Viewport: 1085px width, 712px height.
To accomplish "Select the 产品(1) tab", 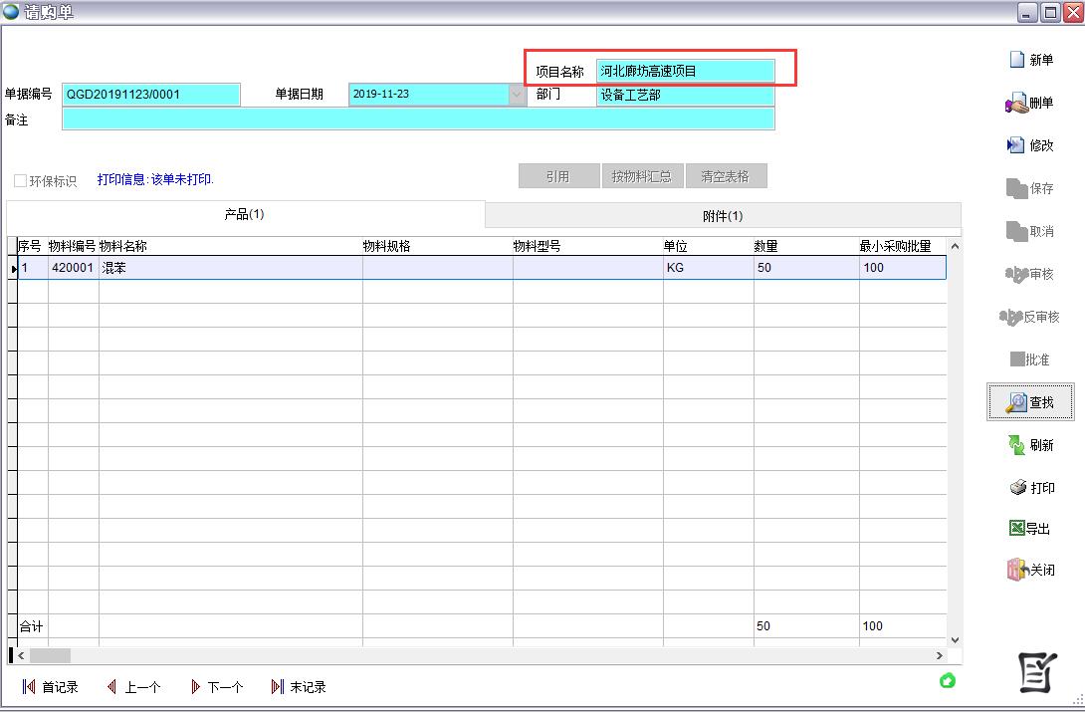I will click(245, 214).
